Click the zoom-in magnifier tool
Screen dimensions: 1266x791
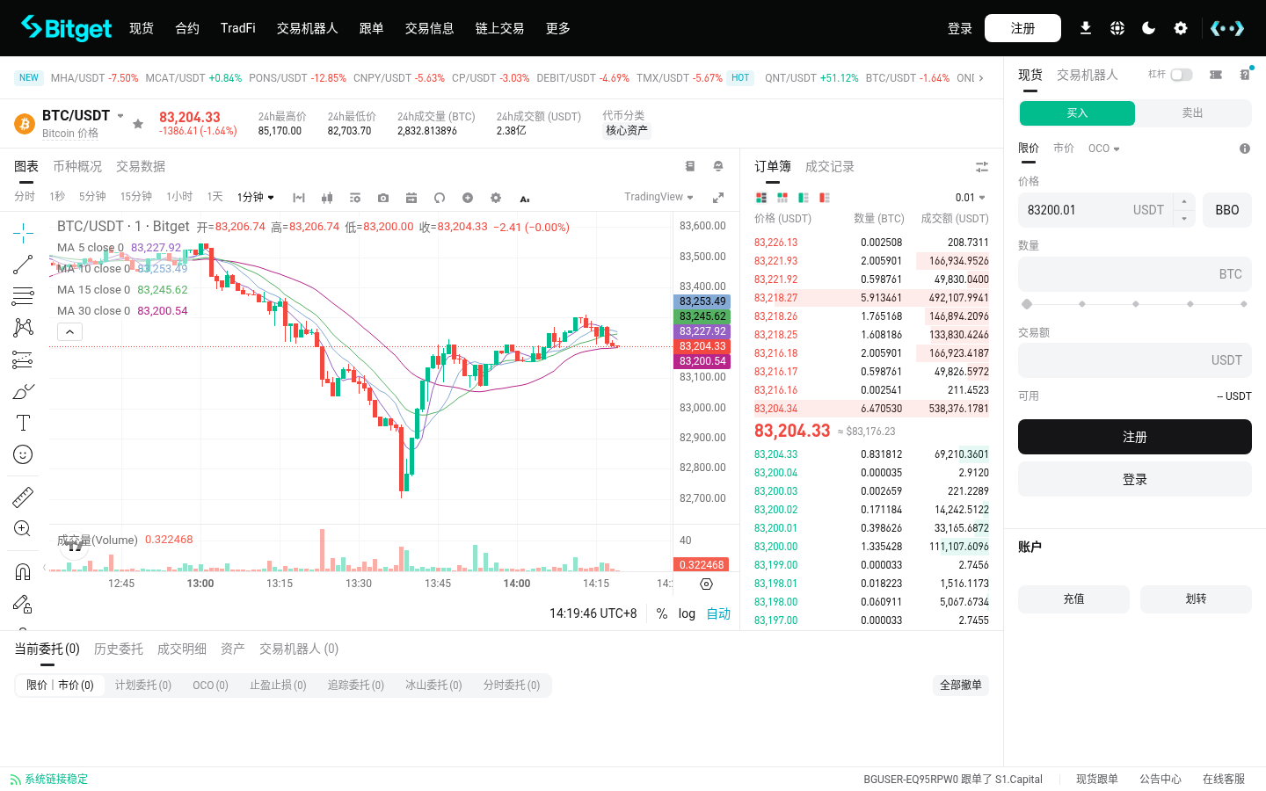[x=23, y=529]
